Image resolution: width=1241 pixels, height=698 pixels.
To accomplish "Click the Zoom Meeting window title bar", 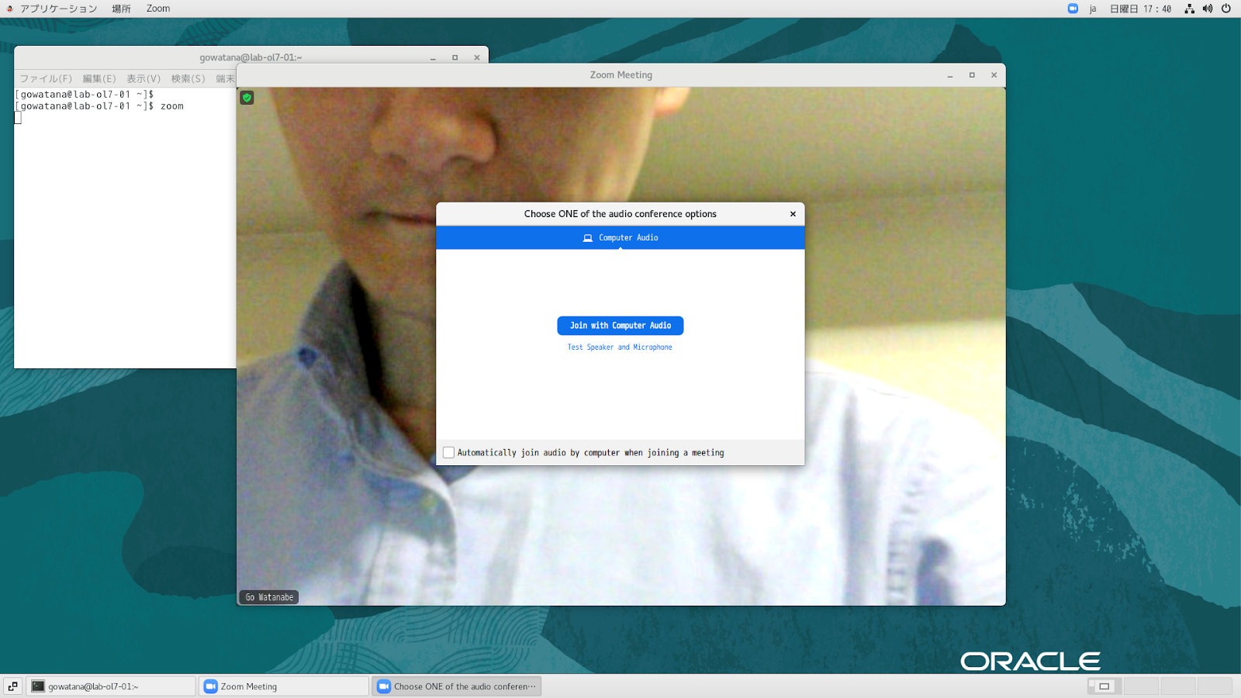I will (620, 75).
